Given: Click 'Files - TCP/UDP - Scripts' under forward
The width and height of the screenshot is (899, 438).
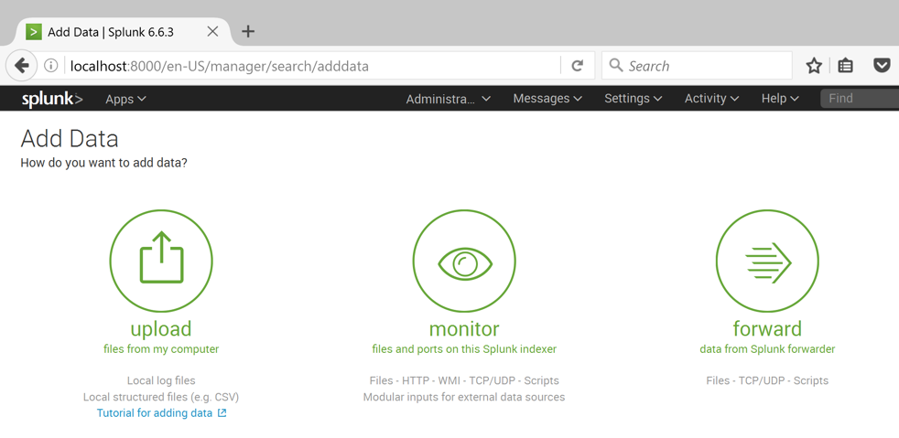Looking at the screenshot, I should coord(767,380).
